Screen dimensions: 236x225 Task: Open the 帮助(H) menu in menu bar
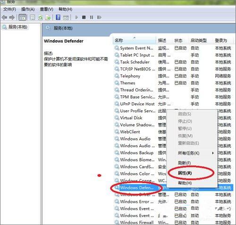(x=65, y=9)
